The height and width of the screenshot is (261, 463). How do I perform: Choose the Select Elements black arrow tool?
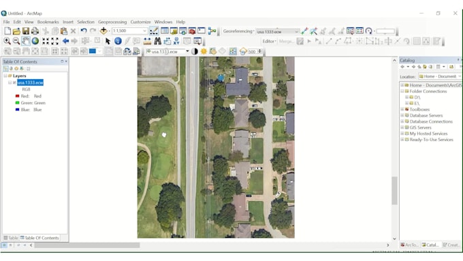108,41
